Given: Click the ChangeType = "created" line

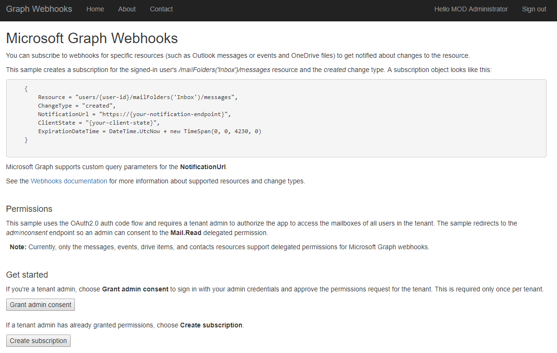Looking at the screenshot, I should pos(77,106).
